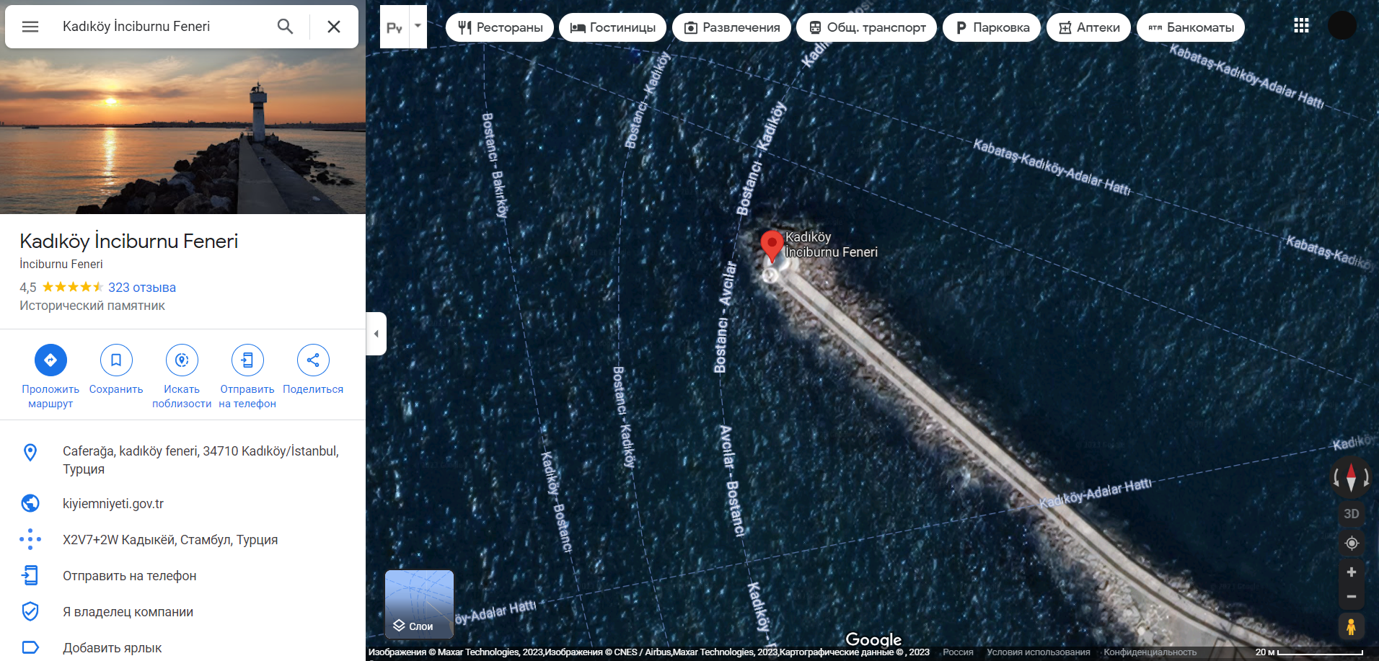Open the Google apps grid
Image resolution: width=1379 pixels, height=661 pixels.
click(x=1301, y=26)
